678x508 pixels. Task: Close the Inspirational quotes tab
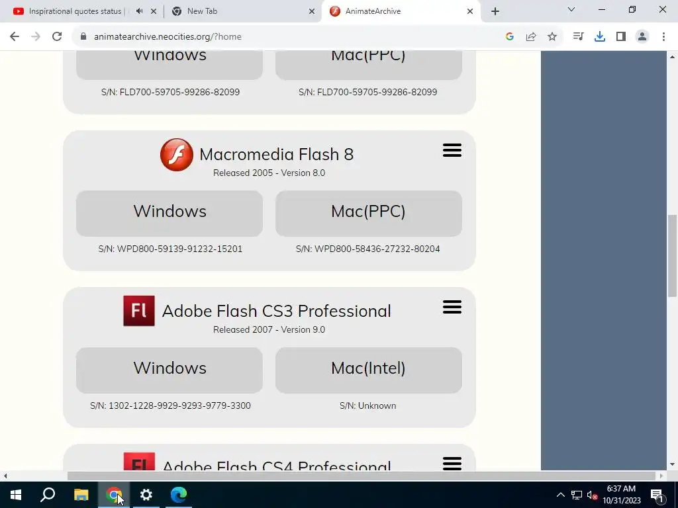(154, 11)
